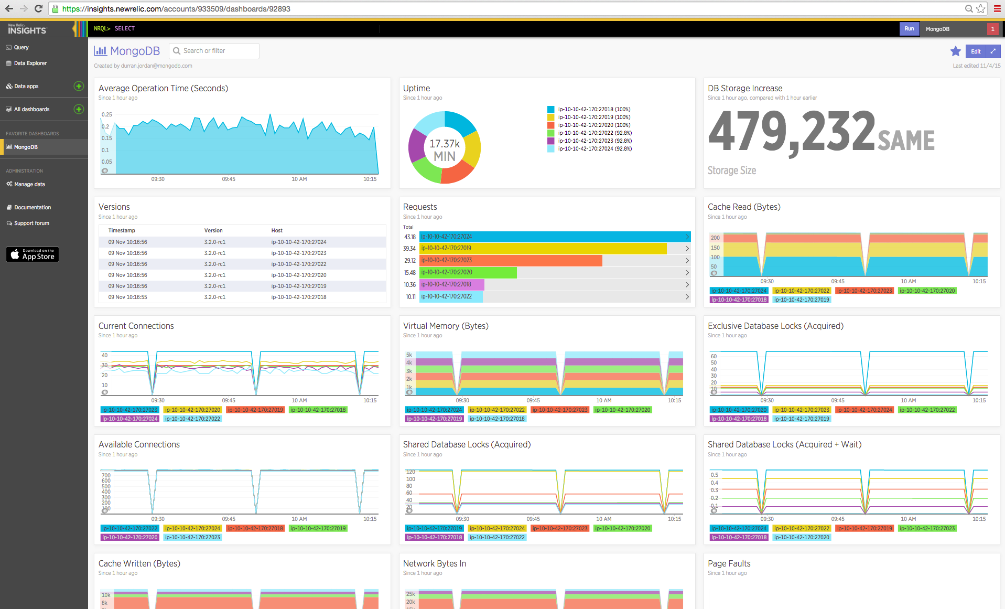Click Download on the App Store badge
Viewport: 1005px width, 609px height.
[x=33, y=254]
